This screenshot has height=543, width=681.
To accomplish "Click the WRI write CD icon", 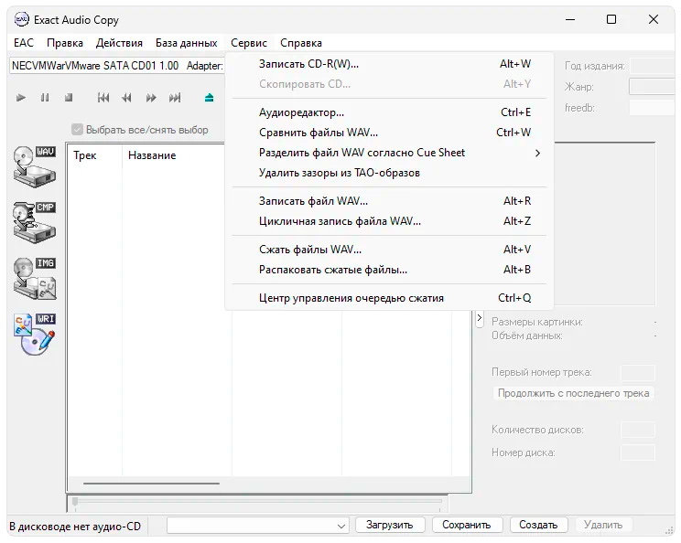I will tap(34, 335).
